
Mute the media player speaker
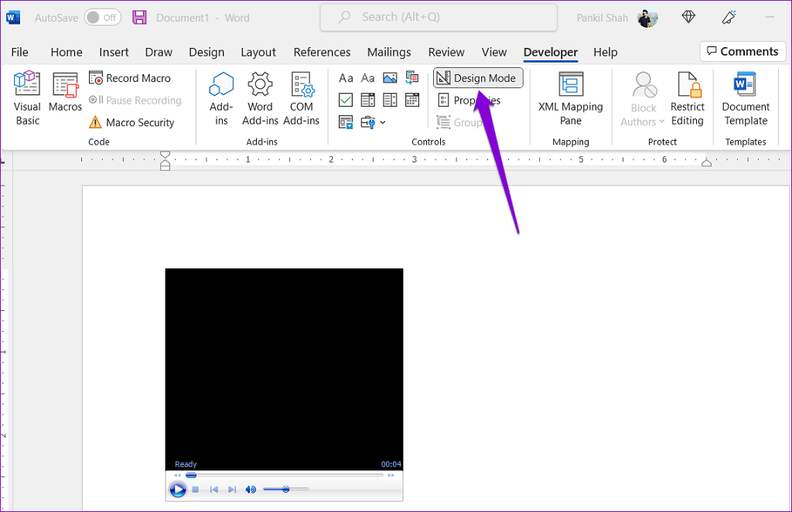(x=251, y=490)
